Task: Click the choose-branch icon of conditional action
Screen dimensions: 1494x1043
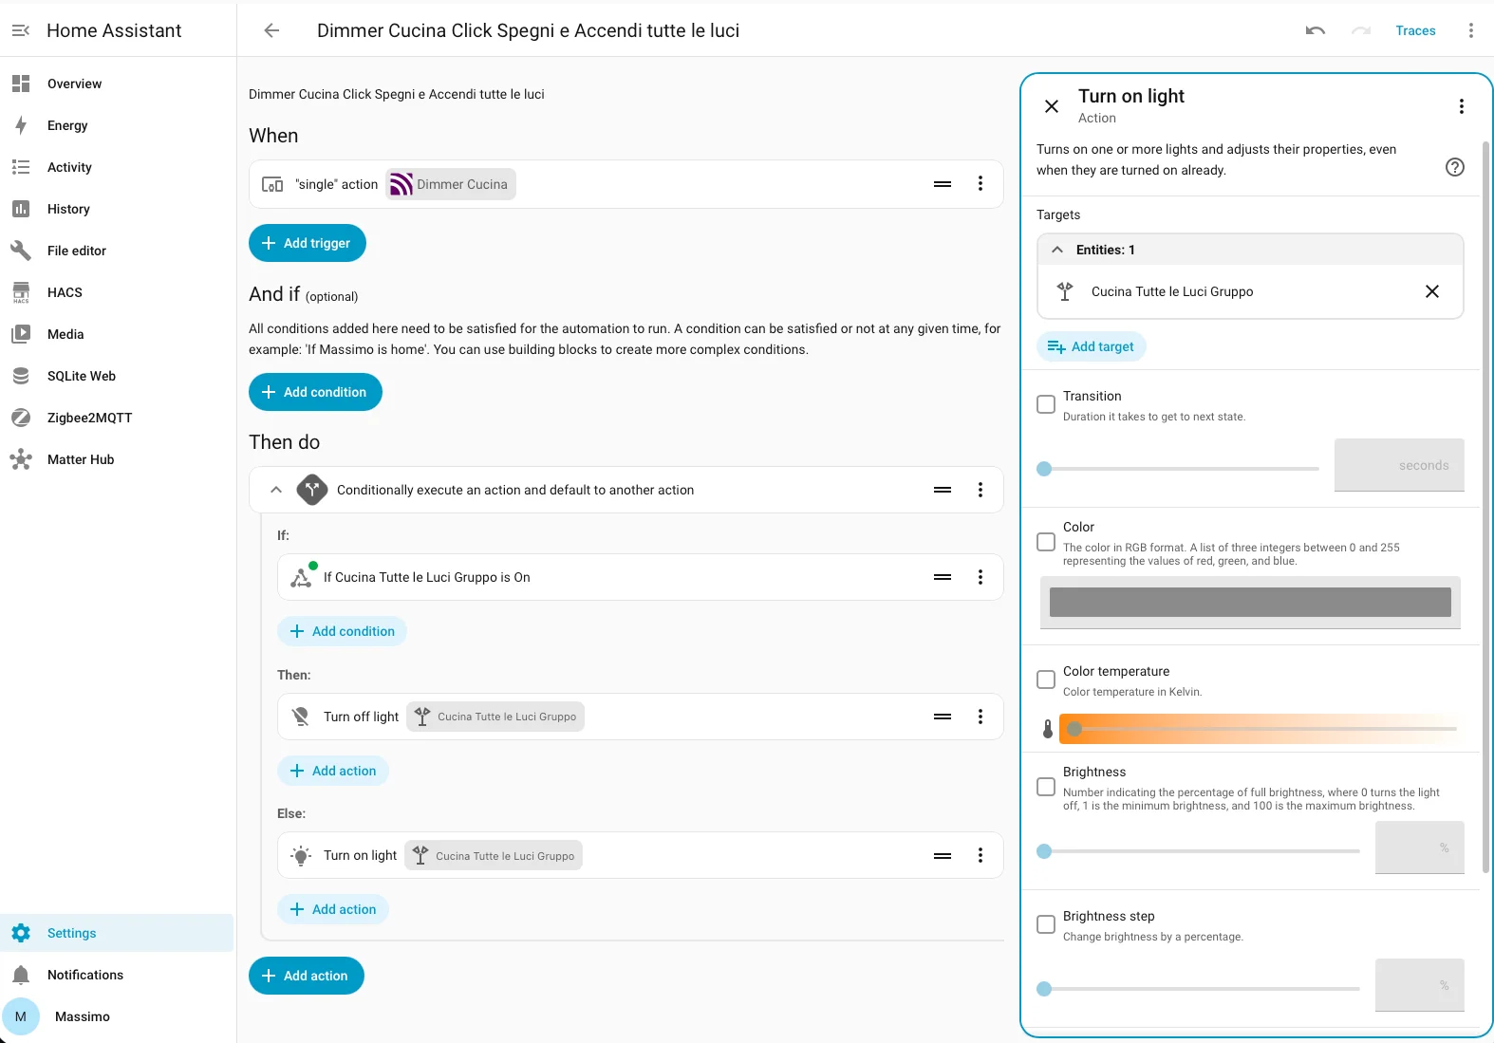Action: coord(312,490)
